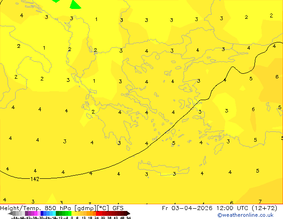283x219 pixels.
Task: Click the legend scale label 0
Action: click(x=72, y=218)
